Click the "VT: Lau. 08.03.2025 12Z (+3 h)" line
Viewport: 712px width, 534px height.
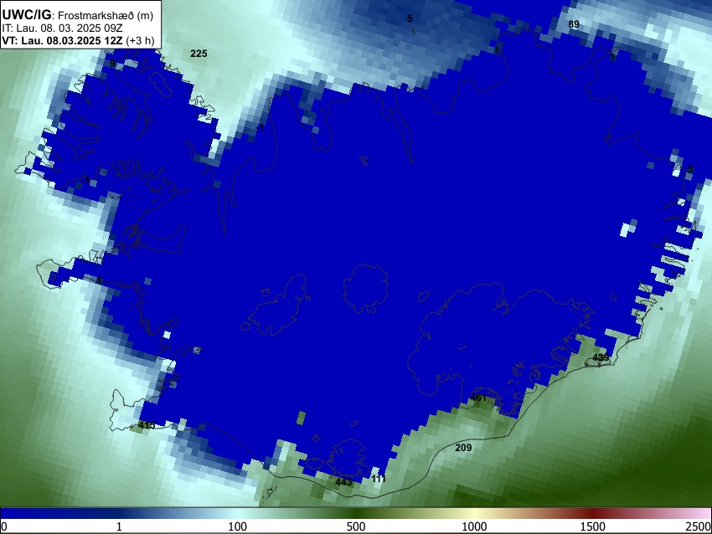pyautogui.click(x=79, y=40)
